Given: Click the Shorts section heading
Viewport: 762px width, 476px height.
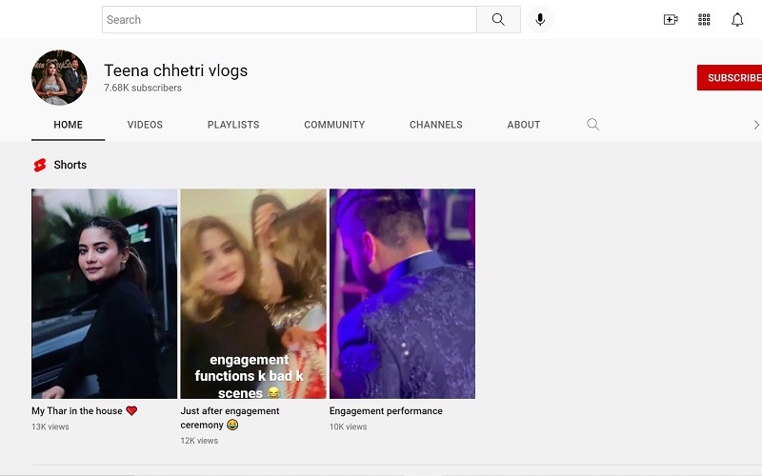Looking at the screenshot, I should [70, 165].
